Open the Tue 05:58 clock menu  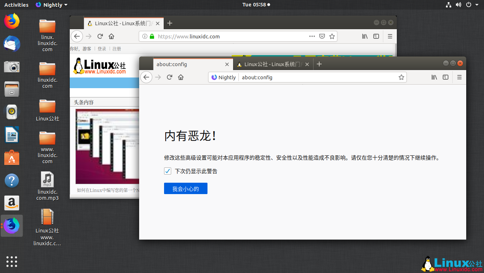(256, 5)
